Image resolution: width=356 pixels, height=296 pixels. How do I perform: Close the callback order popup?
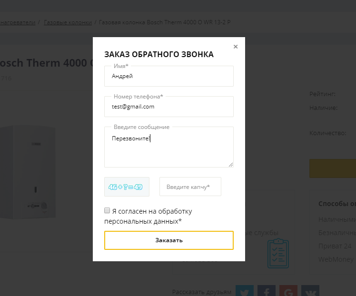point(236,47)
